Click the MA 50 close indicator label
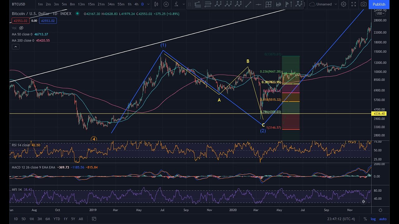 tap(22, 34)
